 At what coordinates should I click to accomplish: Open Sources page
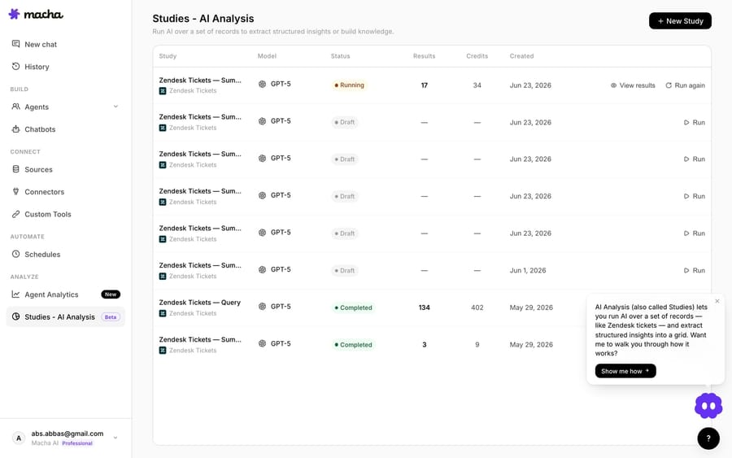(65, 169)
